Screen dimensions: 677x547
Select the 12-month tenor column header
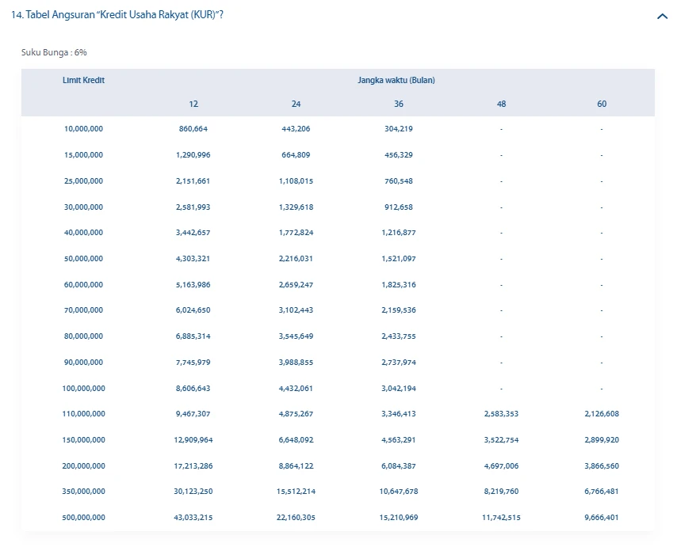193,104
